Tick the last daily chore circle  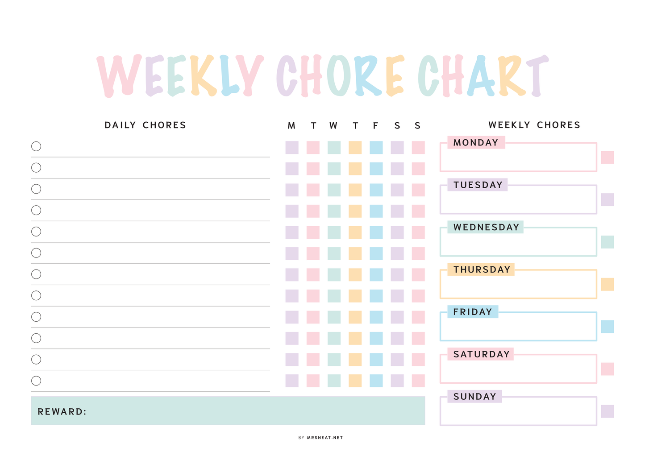pos(36,381)
